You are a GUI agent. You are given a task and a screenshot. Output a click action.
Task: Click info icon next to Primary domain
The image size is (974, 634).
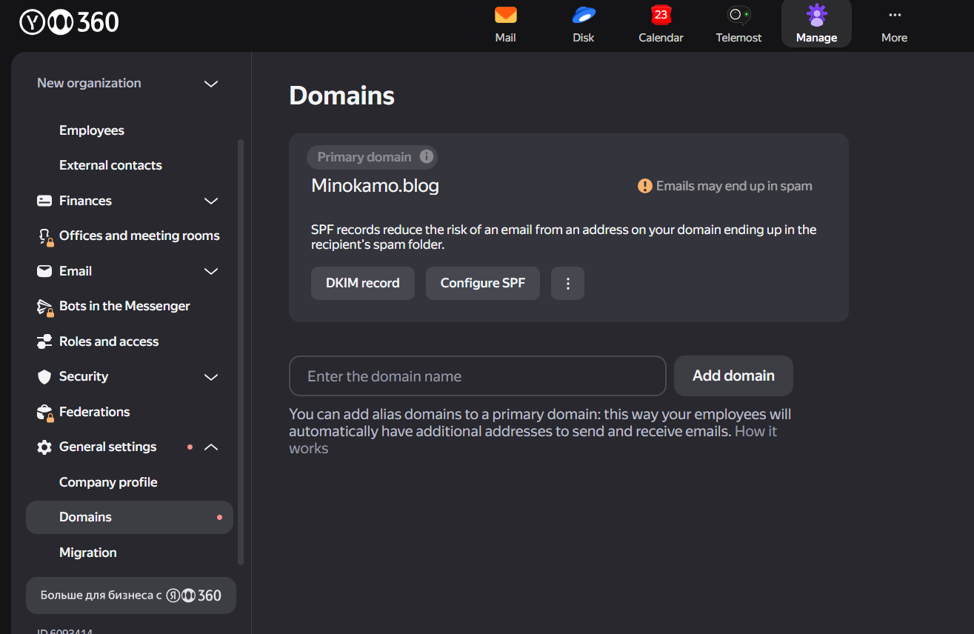click(426, 157)
